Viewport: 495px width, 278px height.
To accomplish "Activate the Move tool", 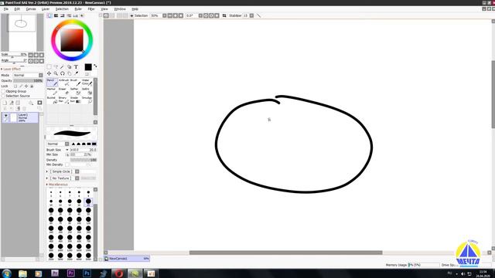I will [x=49, y=73].
